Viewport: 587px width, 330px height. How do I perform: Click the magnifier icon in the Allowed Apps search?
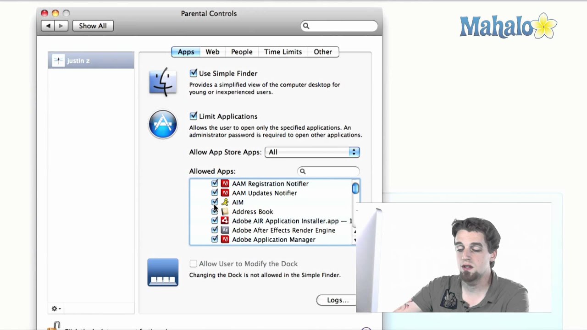pyautogui.click(x=303, y=171)
